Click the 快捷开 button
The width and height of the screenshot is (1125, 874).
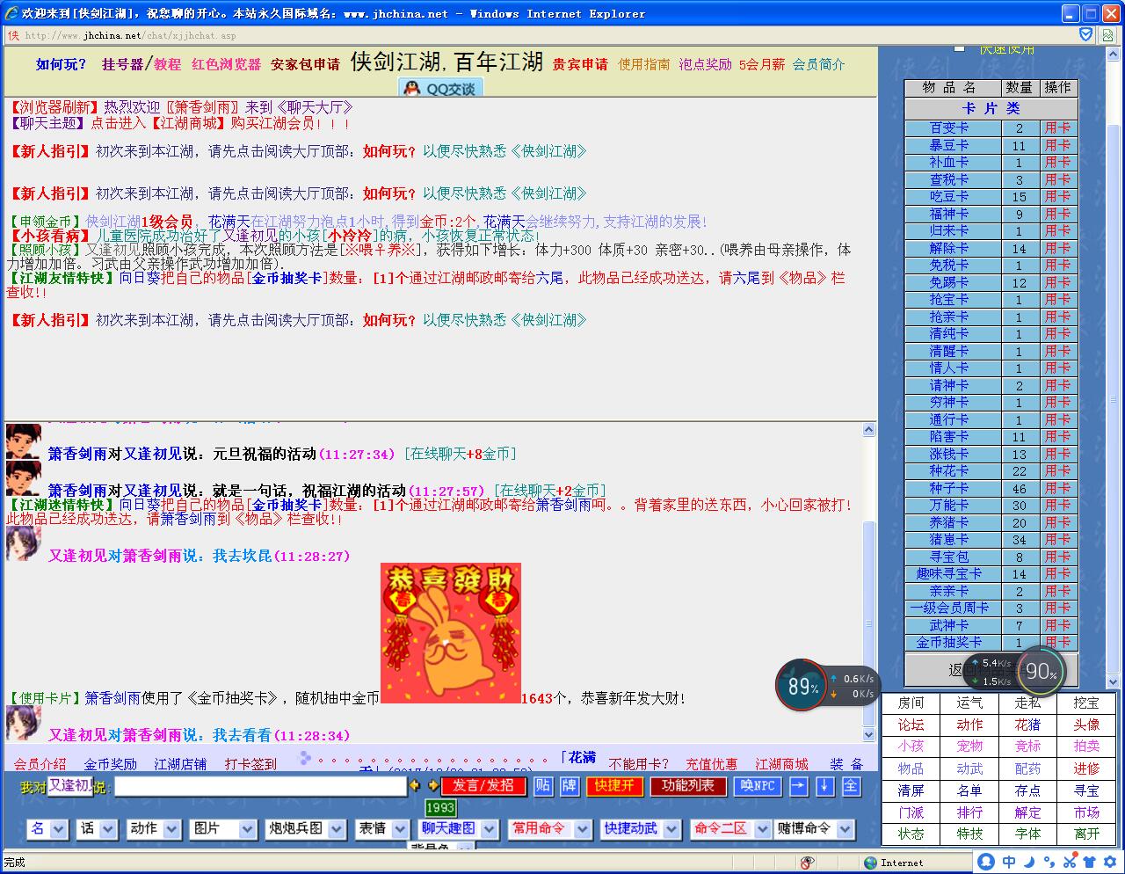(613, 785)
